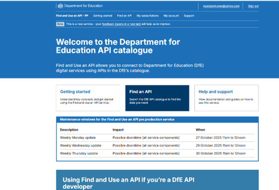Viewport: 279px width, 190px height.
Task: Click the Search the DfE API catalogue text
Action: pyautogui.click(x=155, y=101)
